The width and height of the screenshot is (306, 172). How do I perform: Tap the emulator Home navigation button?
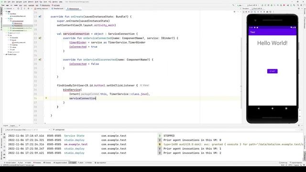[273, 108]
